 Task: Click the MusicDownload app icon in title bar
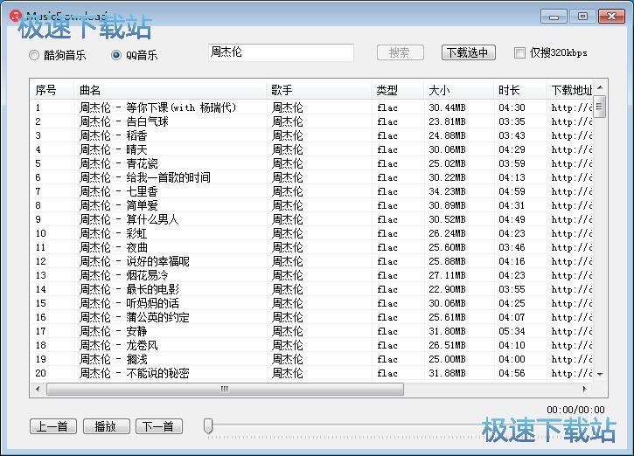16,16
